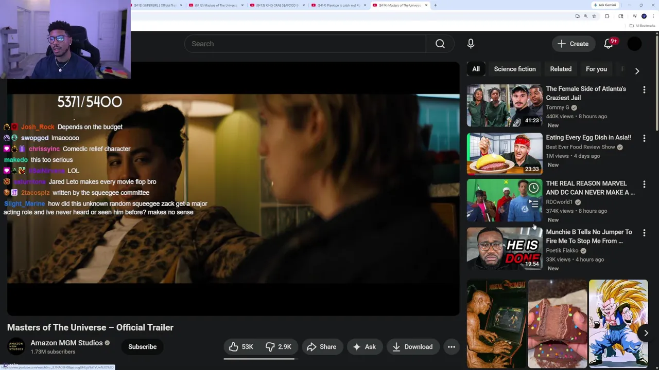The height and width of the screenshot is (370, 659).
Task: Switch to the Plankton is catch me tab
Action: coord(338,5)
